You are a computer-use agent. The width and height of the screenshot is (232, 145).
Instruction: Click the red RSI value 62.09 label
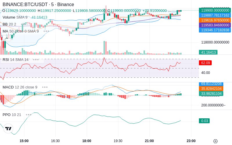click(x=205, y=63)
